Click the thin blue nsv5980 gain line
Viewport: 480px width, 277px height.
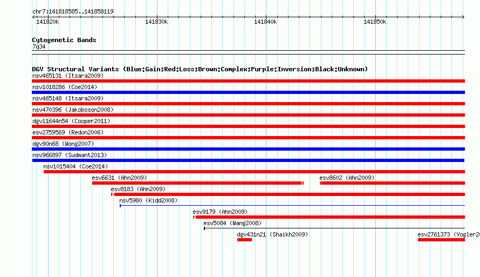click(x=292, y=206)
